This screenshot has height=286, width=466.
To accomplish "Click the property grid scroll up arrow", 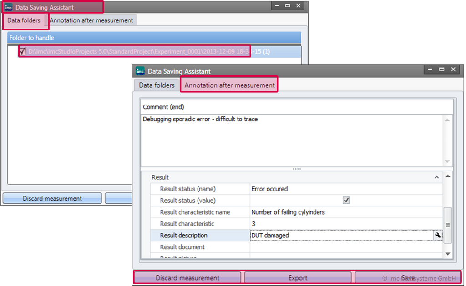I will click(x=447, y=176).
